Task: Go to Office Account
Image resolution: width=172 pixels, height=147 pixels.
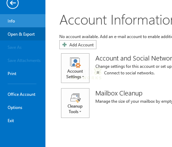Action: tap(23, 94)
